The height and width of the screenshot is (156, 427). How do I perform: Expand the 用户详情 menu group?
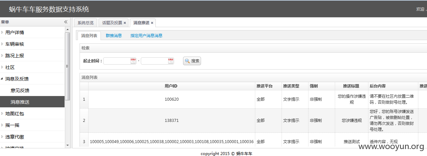pos(32,32)
